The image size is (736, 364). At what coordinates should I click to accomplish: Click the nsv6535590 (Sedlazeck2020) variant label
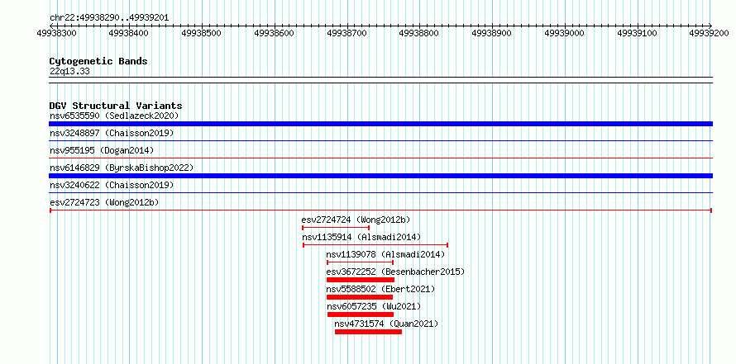click(114, 116)
